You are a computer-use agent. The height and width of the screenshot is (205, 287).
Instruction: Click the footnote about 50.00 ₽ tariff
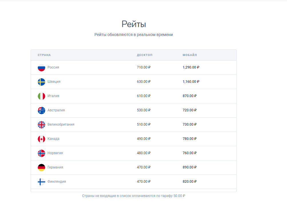point(134,196)
